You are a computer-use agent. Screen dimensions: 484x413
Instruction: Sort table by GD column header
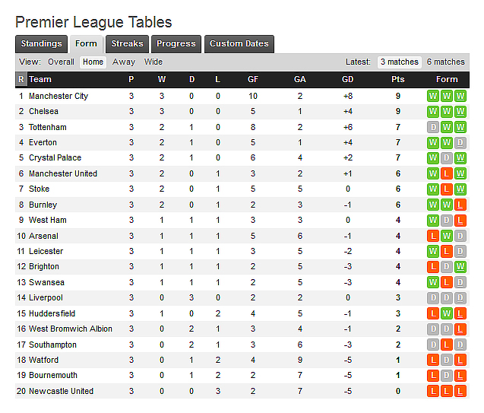pos(348,79)
